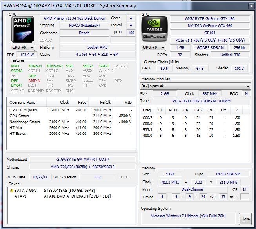
Task: Click the Dual-Channel mode field
Action: tap(192, 189)
